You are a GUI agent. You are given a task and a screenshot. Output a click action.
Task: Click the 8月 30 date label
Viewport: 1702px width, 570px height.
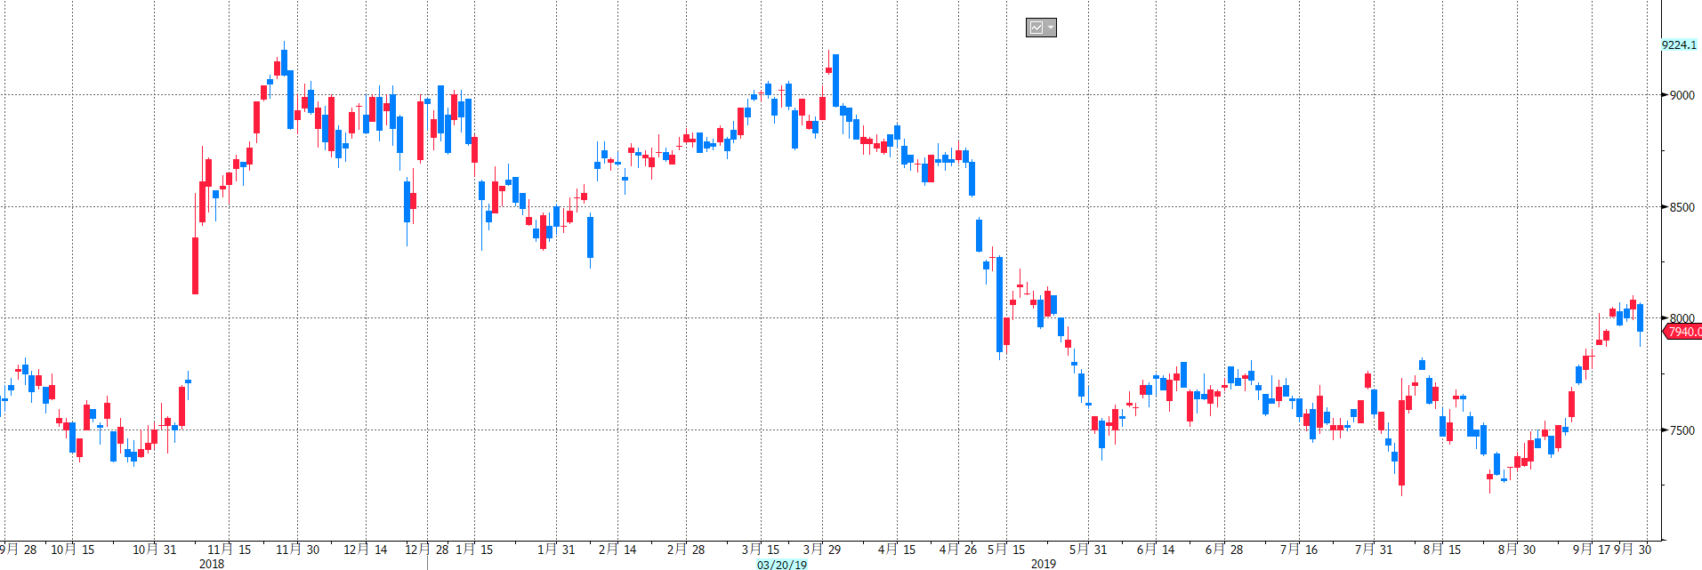coord(1516,550)
